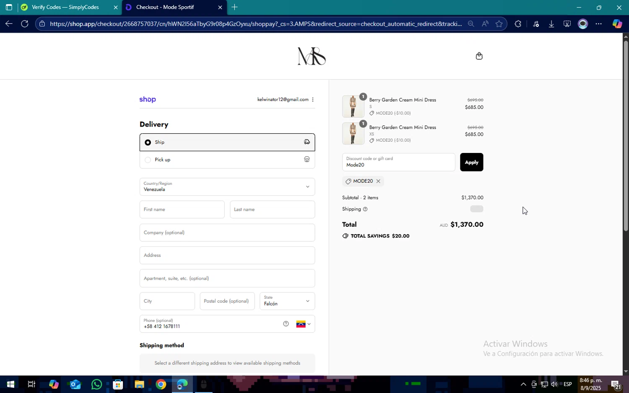
Task: Click the Mode Sportif logo
Action: [312, 56]
